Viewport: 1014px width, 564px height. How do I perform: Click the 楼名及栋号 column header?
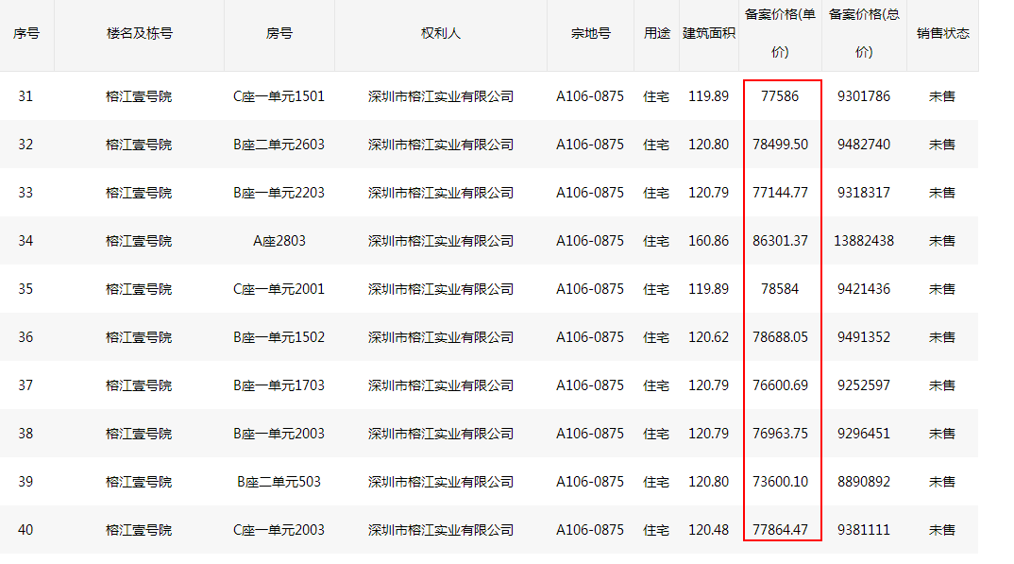[139, 33]
